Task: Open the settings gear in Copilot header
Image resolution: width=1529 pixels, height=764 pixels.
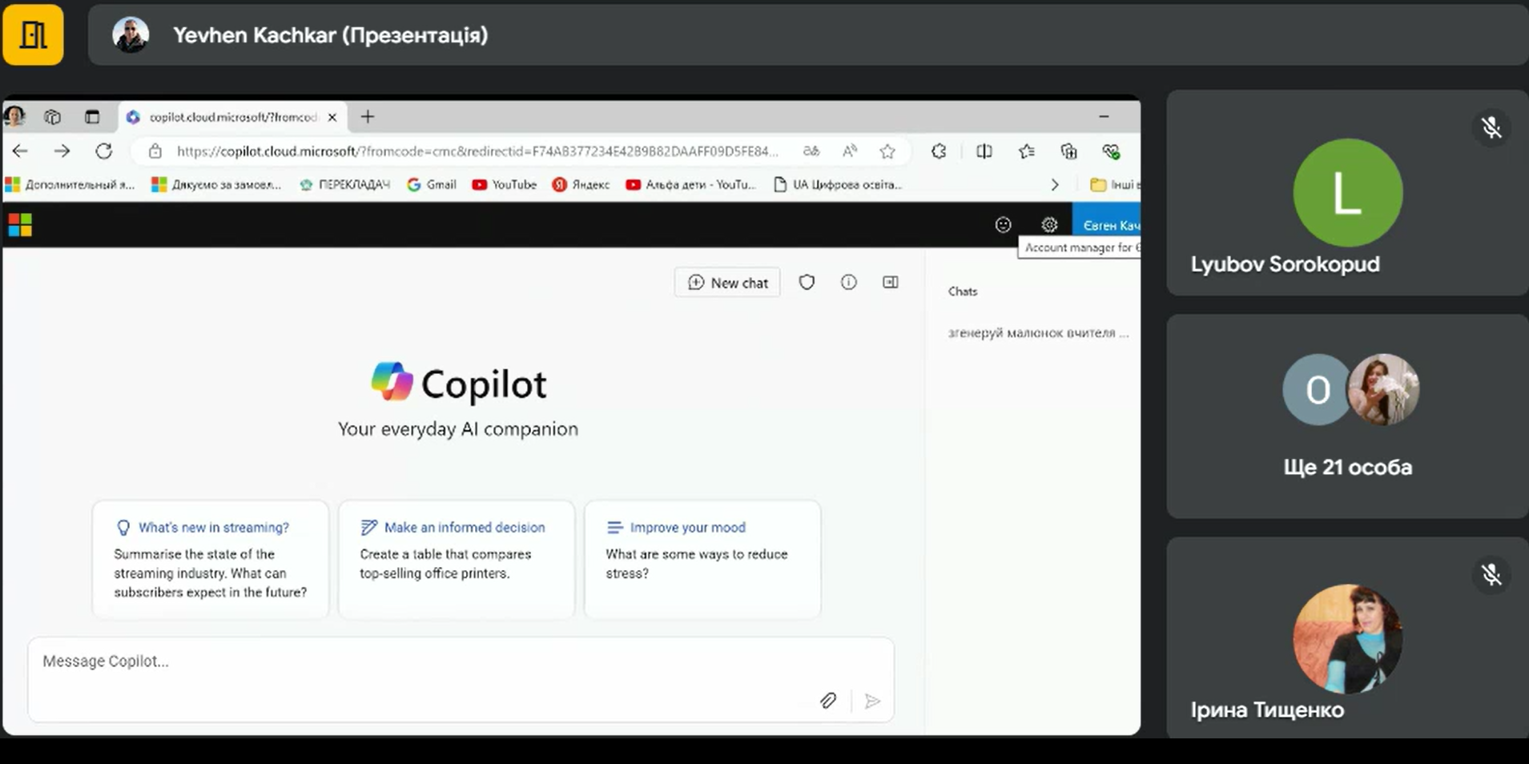Action: [1049, 225]
